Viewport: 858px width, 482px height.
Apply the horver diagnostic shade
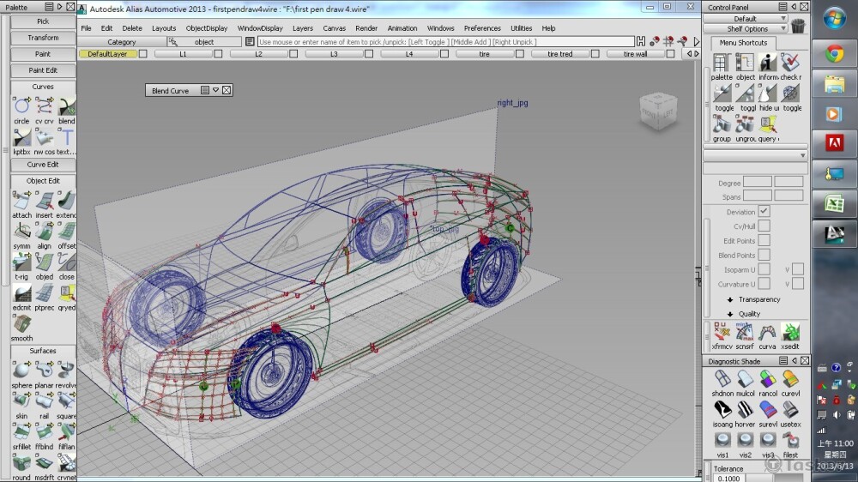point(745,410)
